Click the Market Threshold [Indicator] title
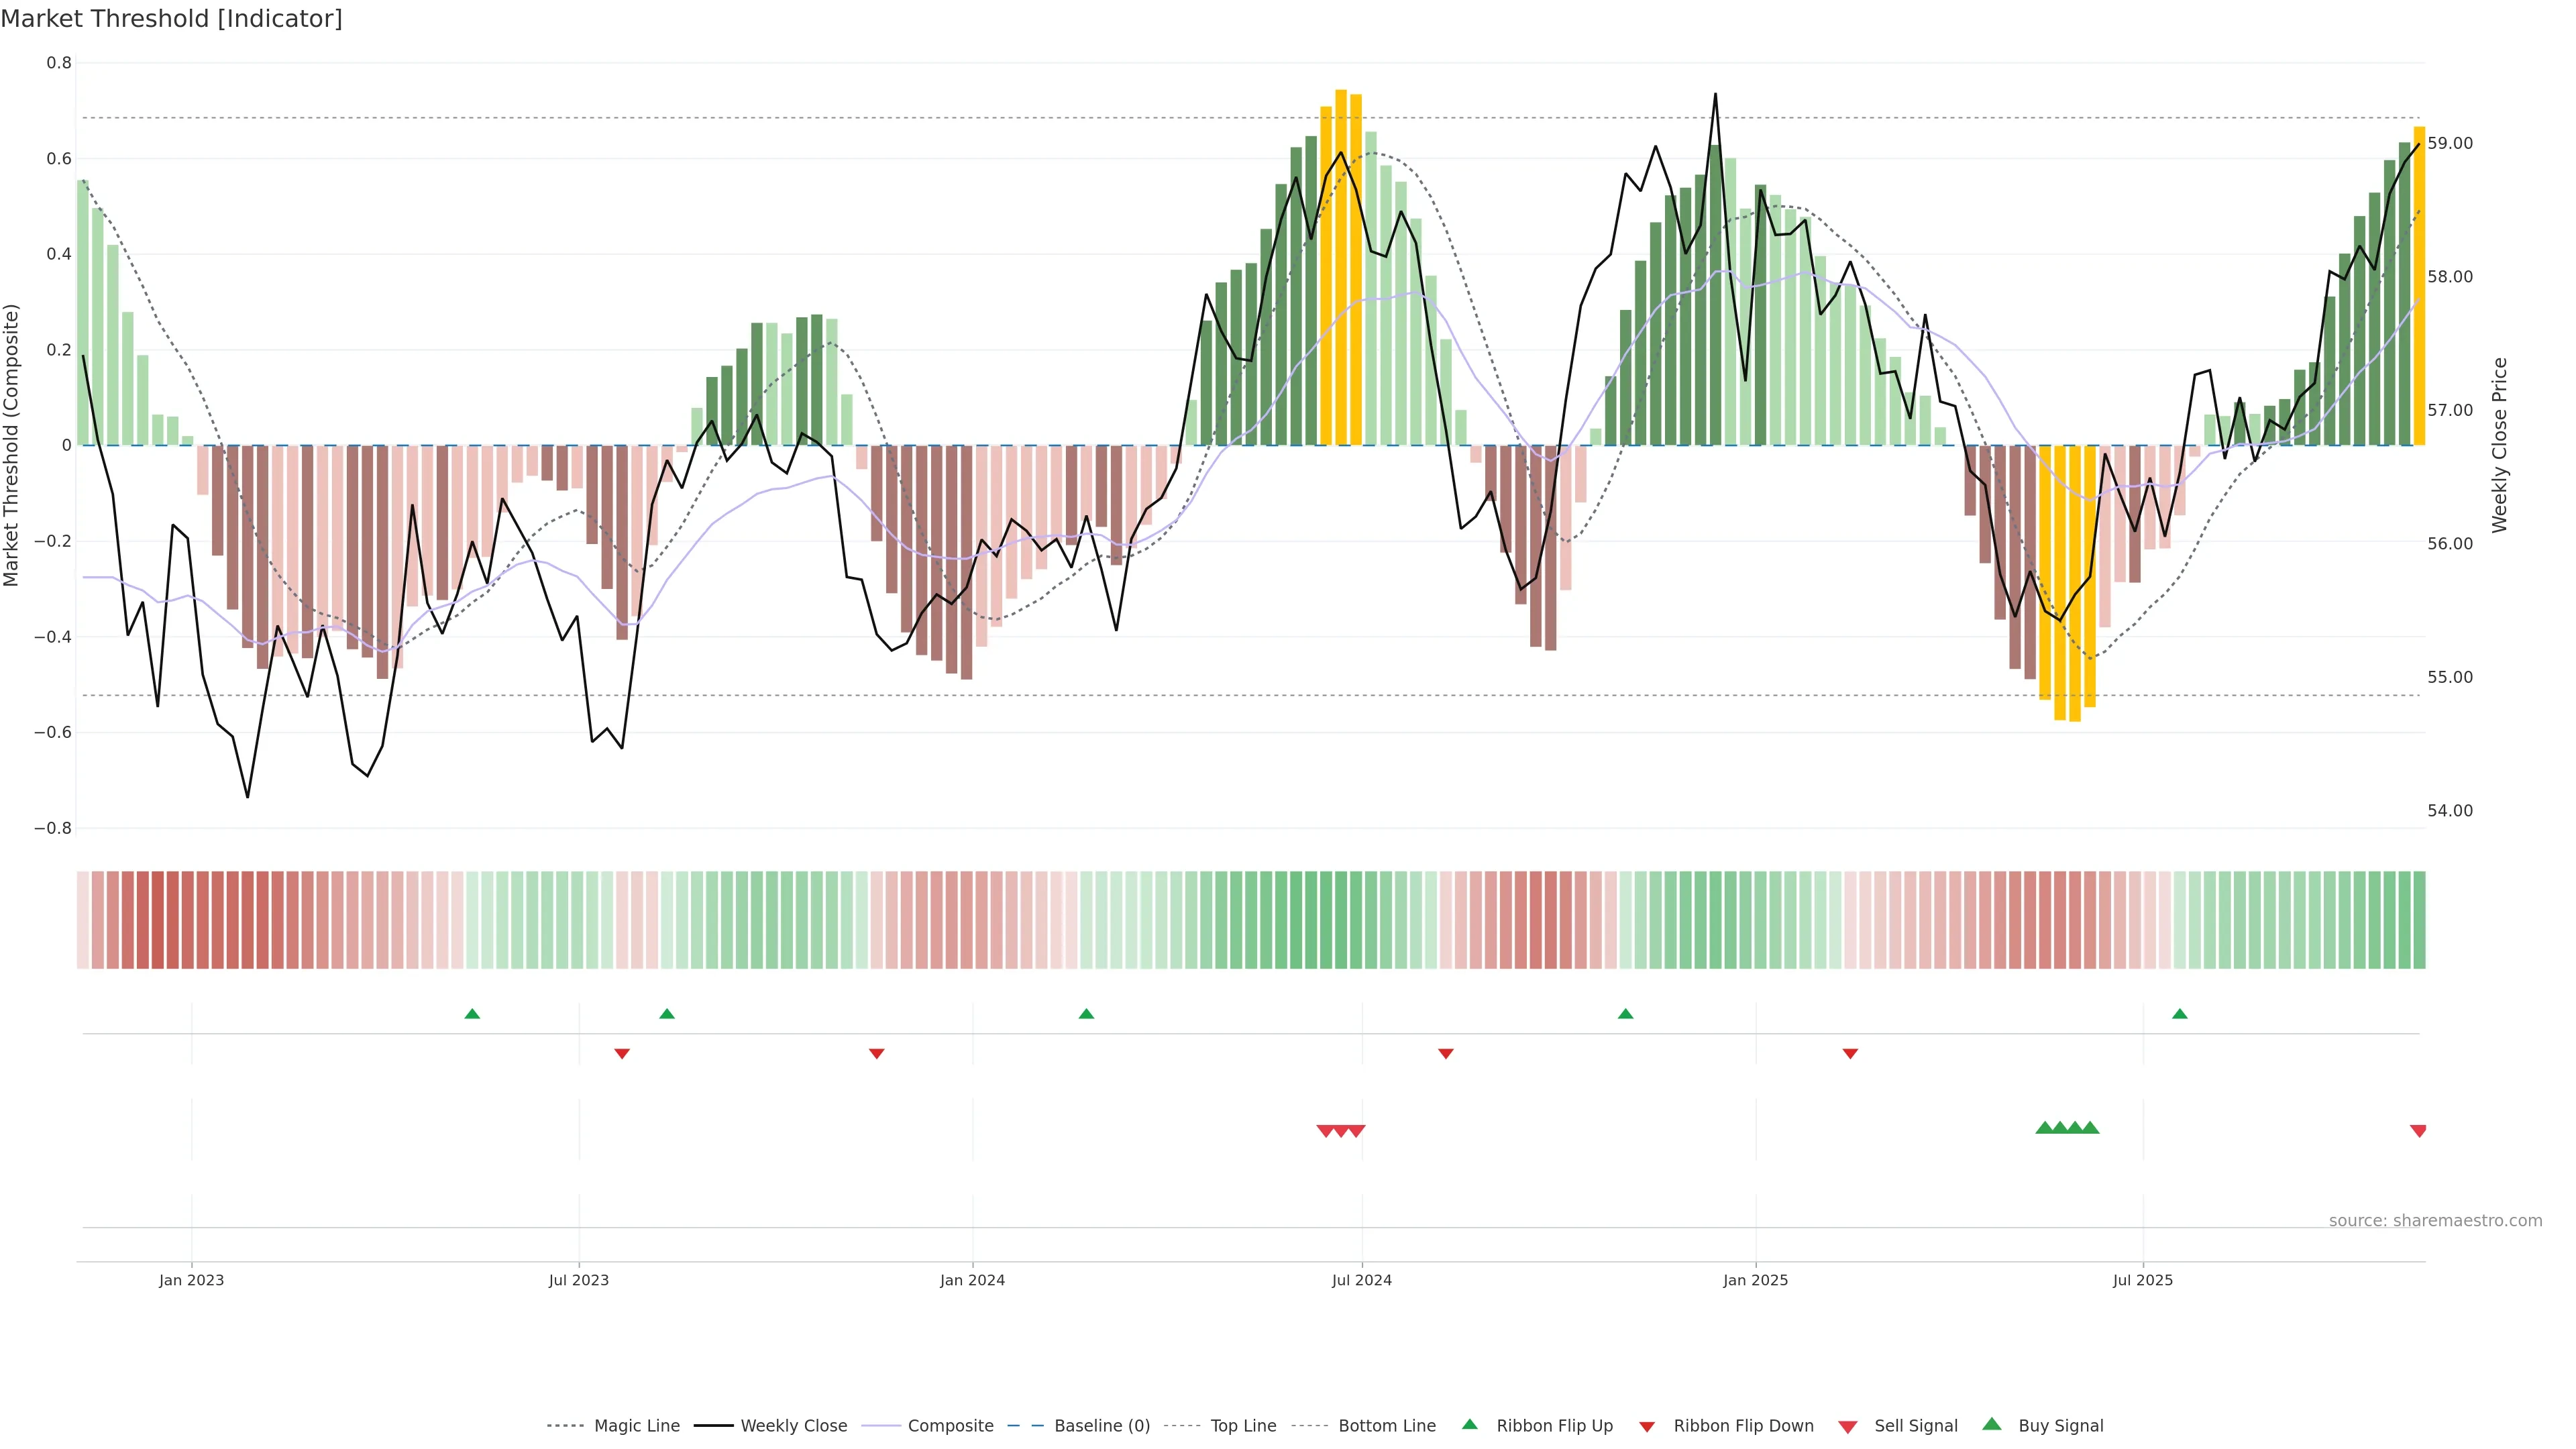 coord(171,19)
